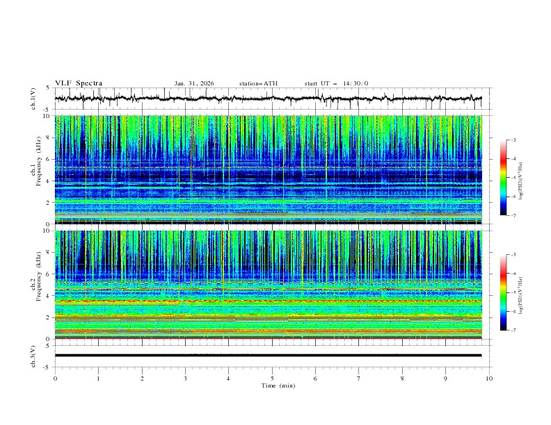This screenshot has width=551, height=425.
Task: Click the ch.3 flat black waveform trace
Action: point(268,356)
